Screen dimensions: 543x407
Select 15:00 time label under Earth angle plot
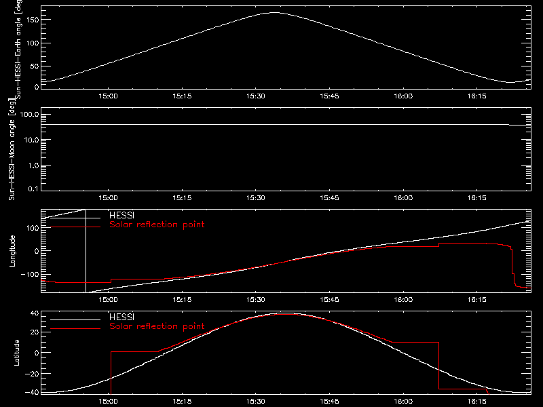(x=108, y=96)
